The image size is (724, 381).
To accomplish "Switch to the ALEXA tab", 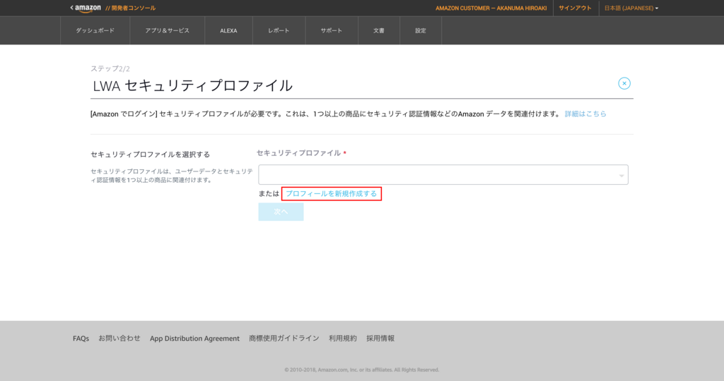I will [x=228, y=30].
